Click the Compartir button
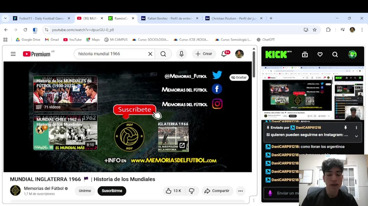The image size is (368, 206). 217,191
